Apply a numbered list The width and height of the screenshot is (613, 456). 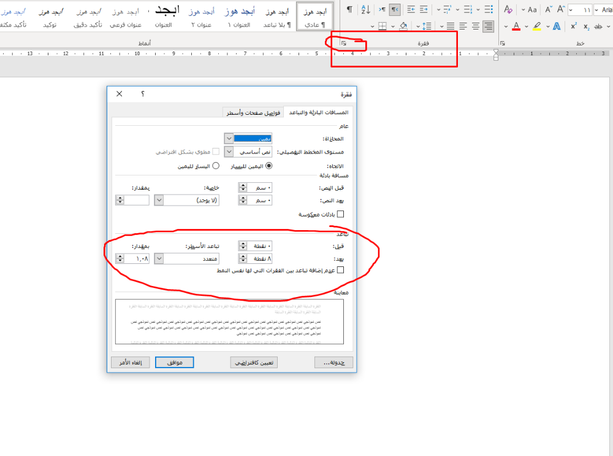(468, 9)
